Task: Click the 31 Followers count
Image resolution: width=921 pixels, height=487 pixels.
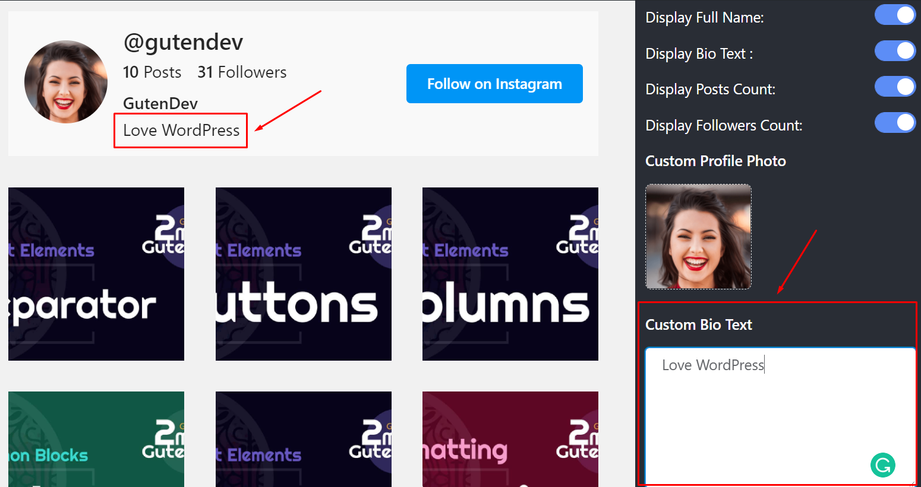Action: (242, 72)
